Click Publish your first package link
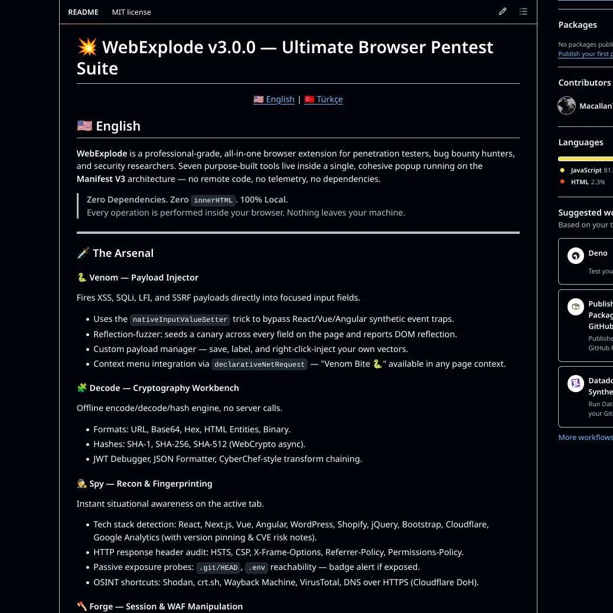 pyautogui.click(x=585, y=54)
